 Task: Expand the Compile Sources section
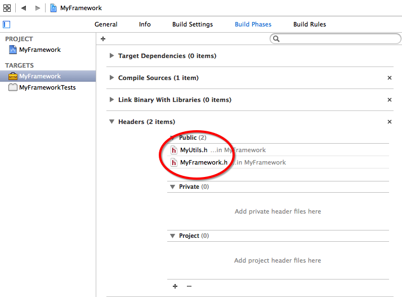tap(111, 78)
